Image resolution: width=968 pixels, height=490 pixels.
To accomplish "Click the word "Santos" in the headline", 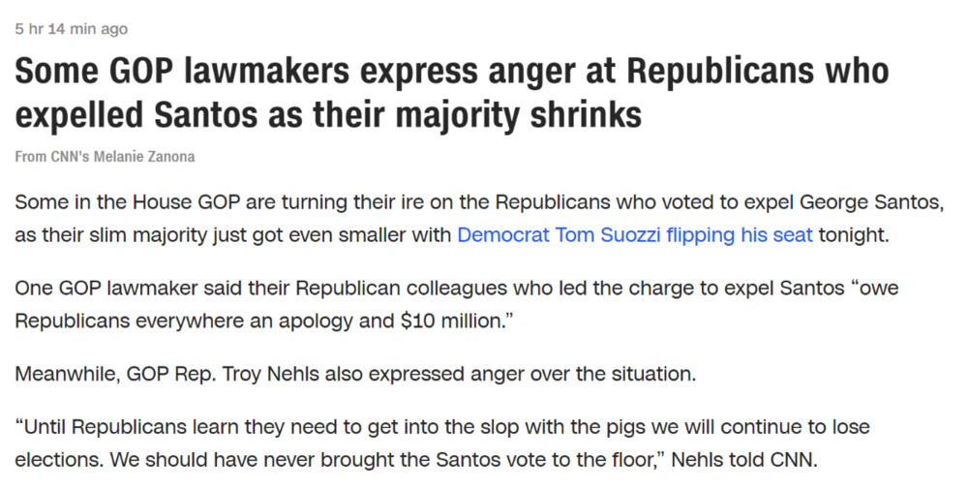I will [205, 114].
